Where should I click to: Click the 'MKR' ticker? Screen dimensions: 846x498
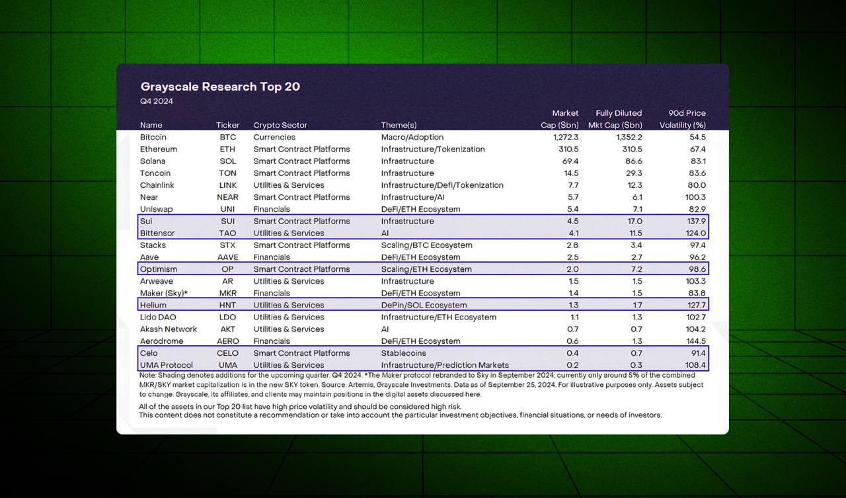[228, 293]
